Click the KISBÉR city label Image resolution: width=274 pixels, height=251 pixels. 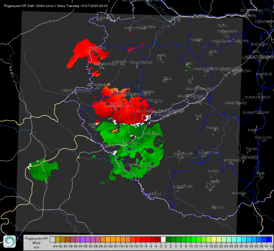point(196,40)
